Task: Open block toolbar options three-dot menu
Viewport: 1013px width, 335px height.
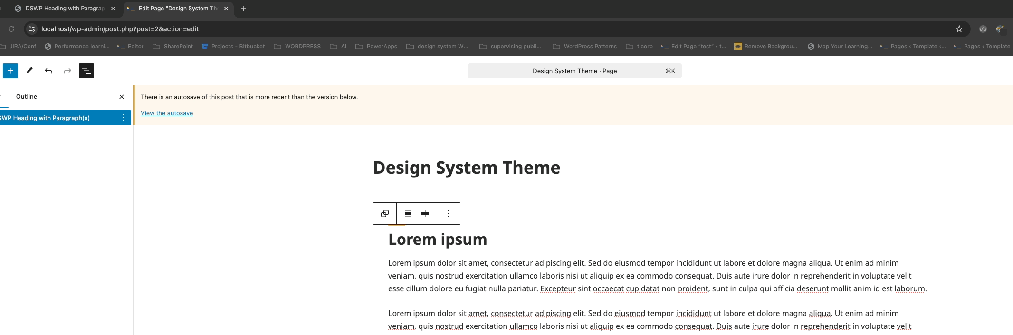Action: pyautogui.click(x=449, y=214)
